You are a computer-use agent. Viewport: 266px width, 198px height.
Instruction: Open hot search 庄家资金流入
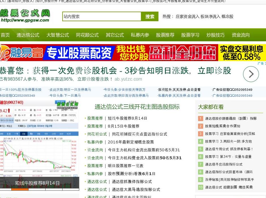coord(187,16)
